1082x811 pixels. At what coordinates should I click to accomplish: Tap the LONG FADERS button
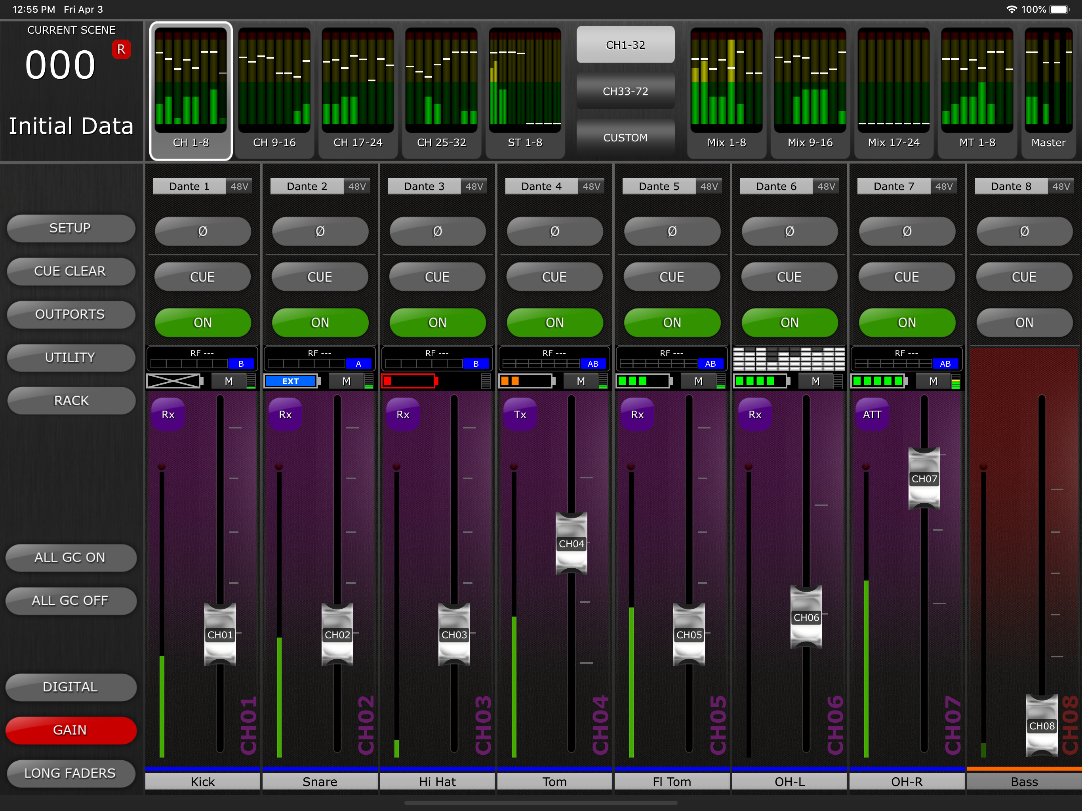pyautogui.click(x=71, y=773)
